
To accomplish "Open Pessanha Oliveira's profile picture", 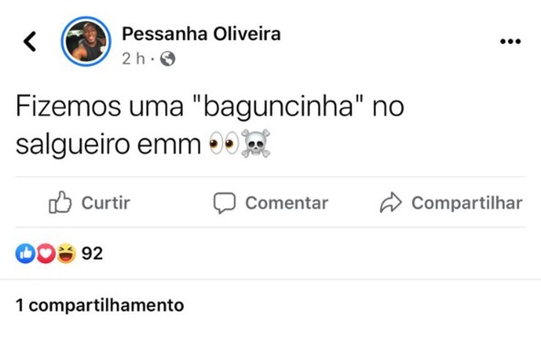I will [86, 41].
